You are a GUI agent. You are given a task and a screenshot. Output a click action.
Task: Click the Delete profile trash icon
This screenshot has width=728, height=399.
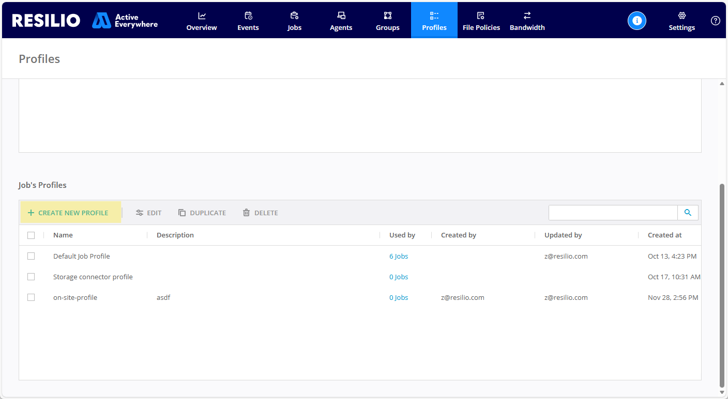(x=246, y=212)
